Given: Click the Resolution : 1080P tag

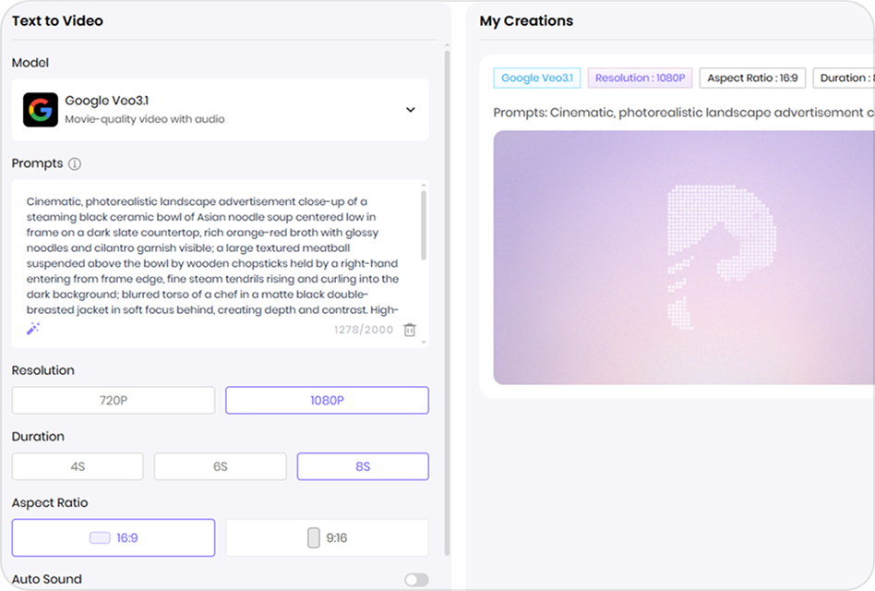Looking at the screenshot, I should pos(640,78).
